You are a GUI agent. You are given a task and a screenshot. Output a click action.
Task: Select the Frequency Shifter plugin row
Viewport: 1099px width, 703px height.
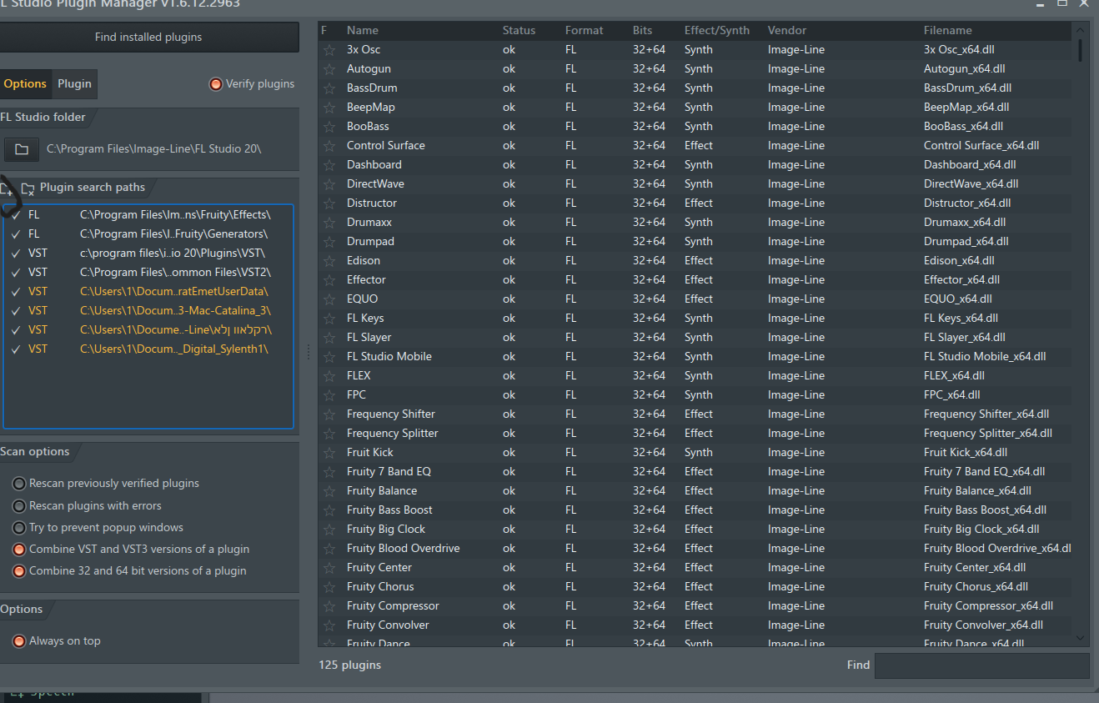(x=696, y=414)
